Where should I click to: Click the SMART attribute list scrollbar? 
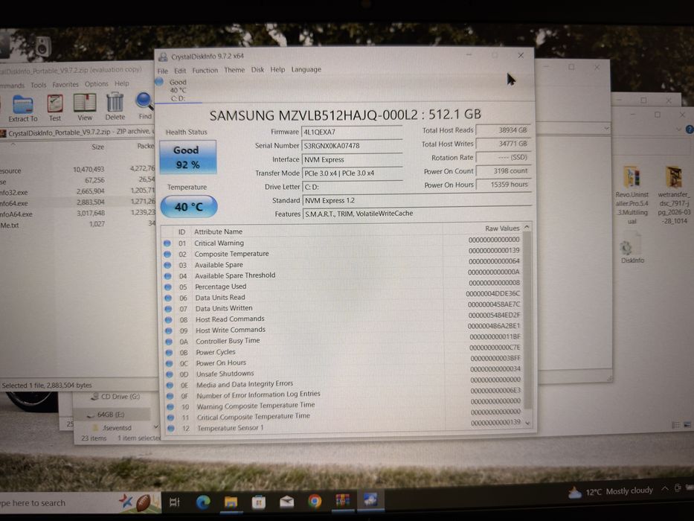point(527,319)
